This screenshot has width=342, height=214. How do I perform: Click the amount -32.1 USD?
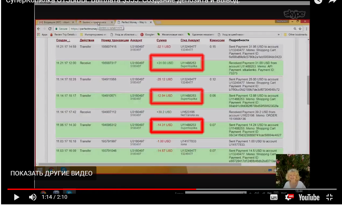(164, 47)
